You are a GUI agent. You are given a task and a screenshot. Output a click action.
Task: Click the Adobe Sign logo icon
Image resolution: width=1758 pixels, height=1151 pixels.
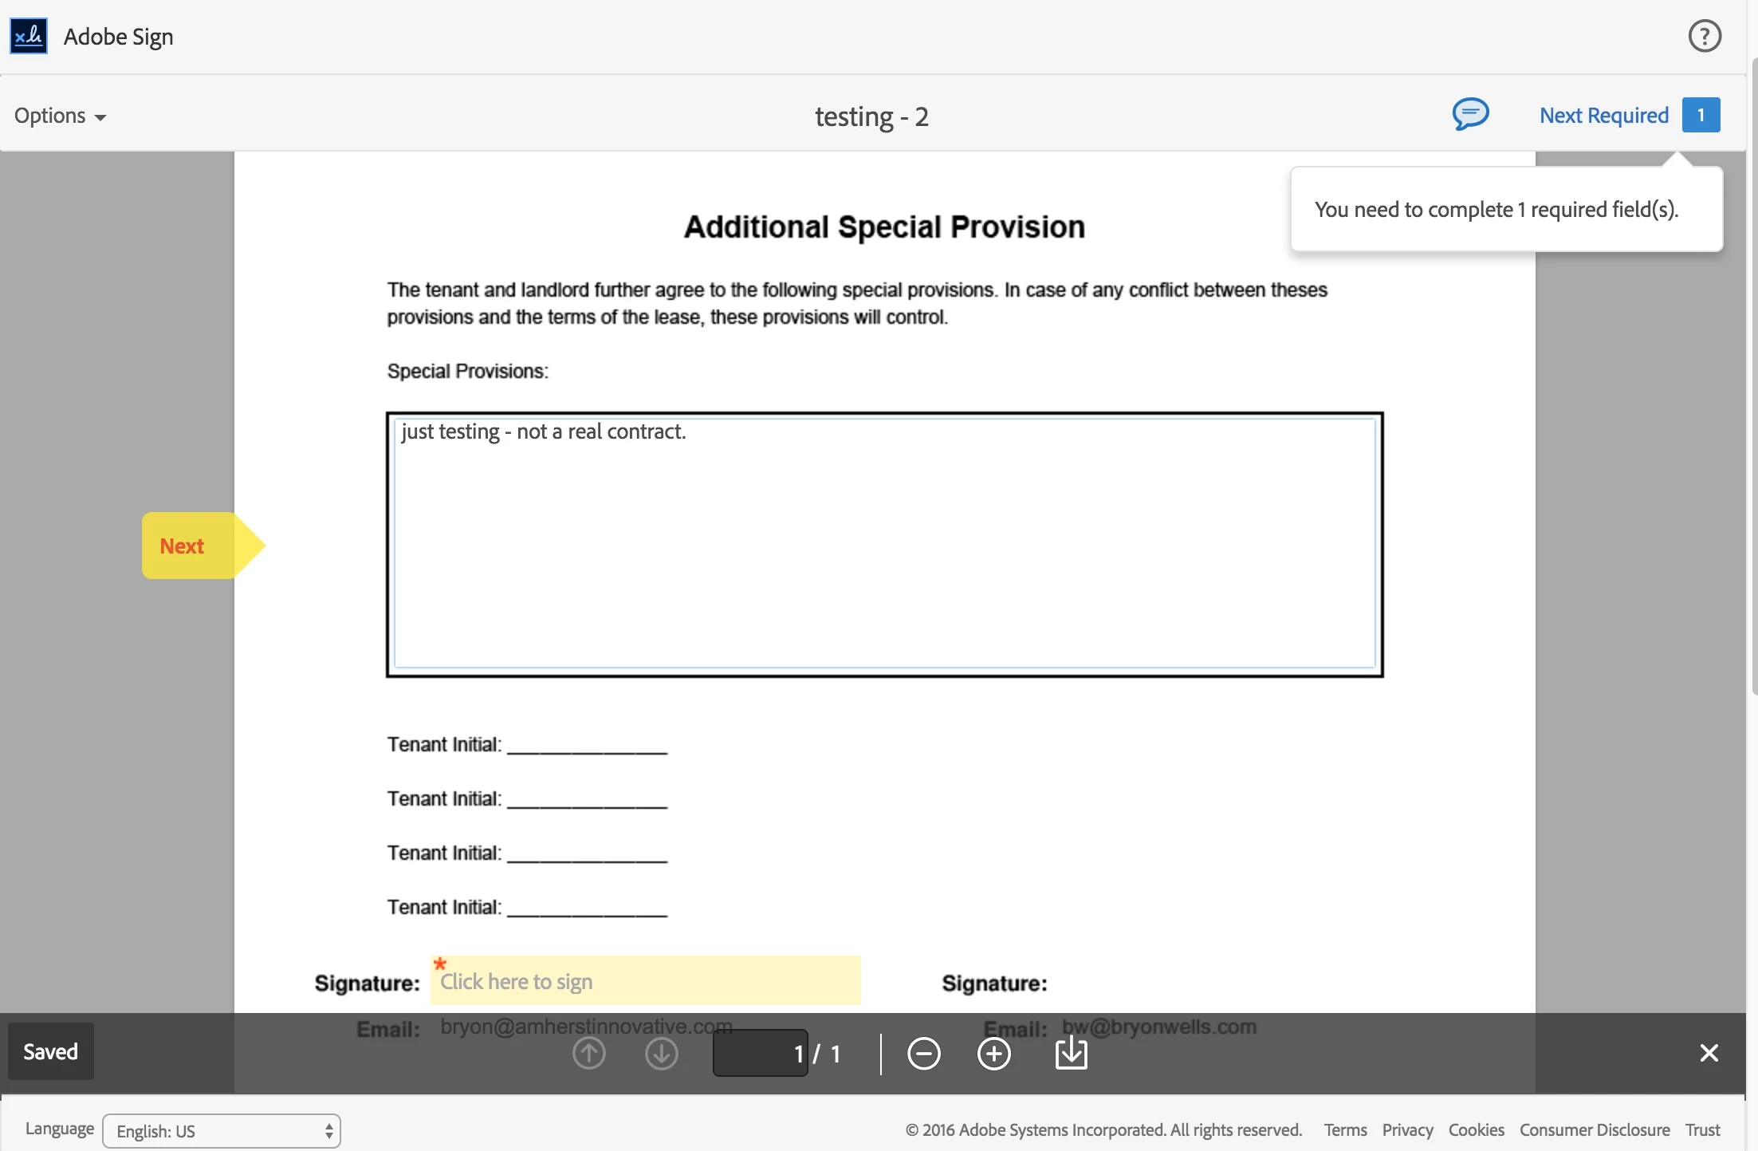pyautogui.click(x=29, y=36)
